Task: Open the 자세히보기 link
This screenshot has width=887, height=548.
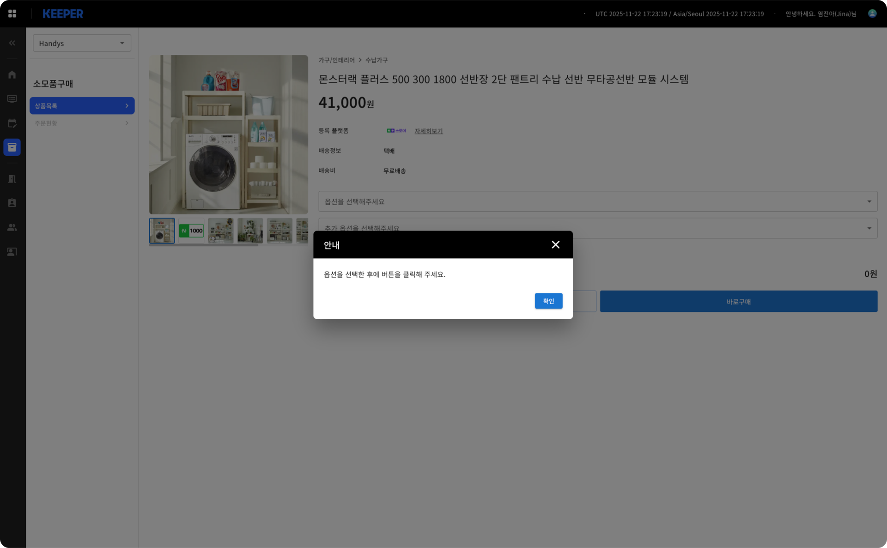Action: pos(428,131)
